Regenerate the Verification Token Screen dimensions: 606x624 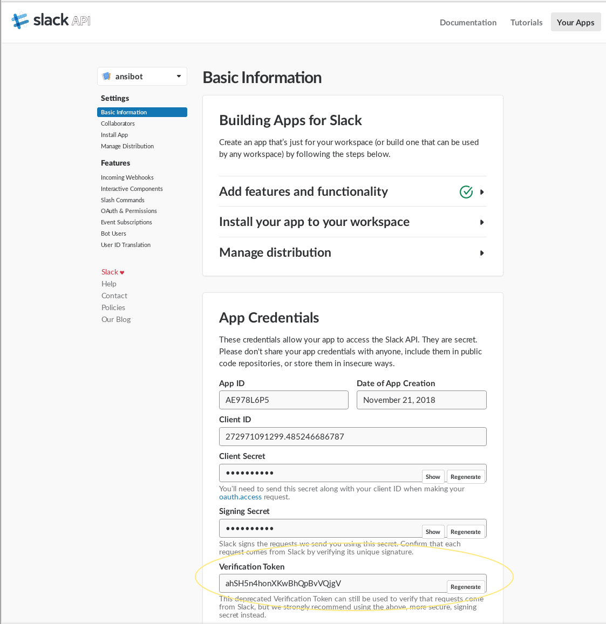click(x=465, y=587)
